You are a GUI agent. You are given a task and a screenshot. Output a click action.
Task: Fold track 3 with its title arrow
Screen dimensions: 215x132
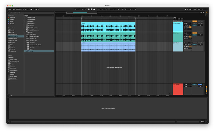tap(174, 33)
